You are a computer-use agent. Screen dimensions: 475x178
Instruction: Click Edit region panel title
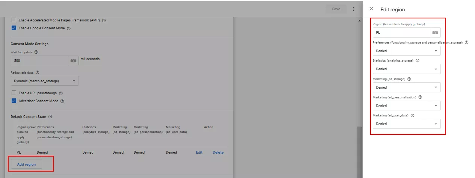393,9
